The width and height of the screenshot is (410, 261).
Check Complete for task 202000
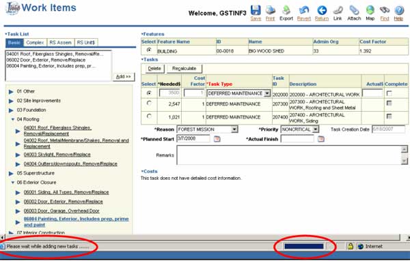click(x=389, y=93)
